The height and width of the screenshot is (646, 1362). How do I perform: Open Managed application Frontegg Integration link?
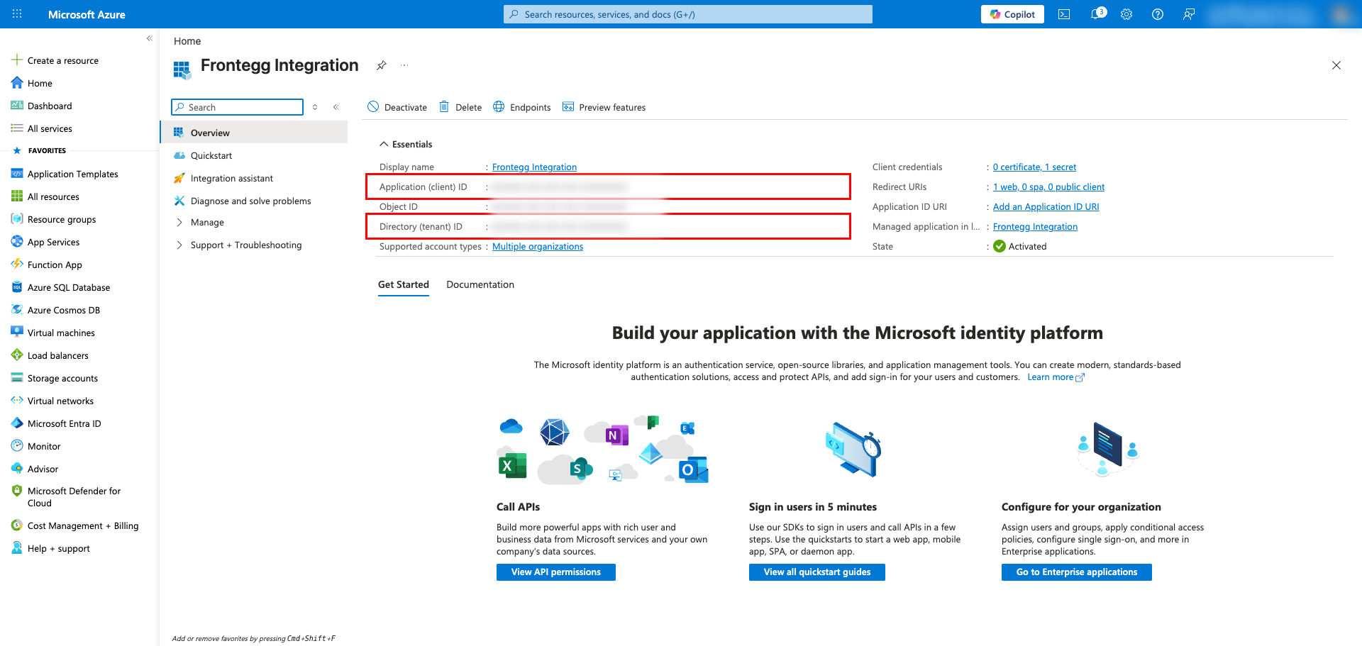click(x=1035, y=226)
